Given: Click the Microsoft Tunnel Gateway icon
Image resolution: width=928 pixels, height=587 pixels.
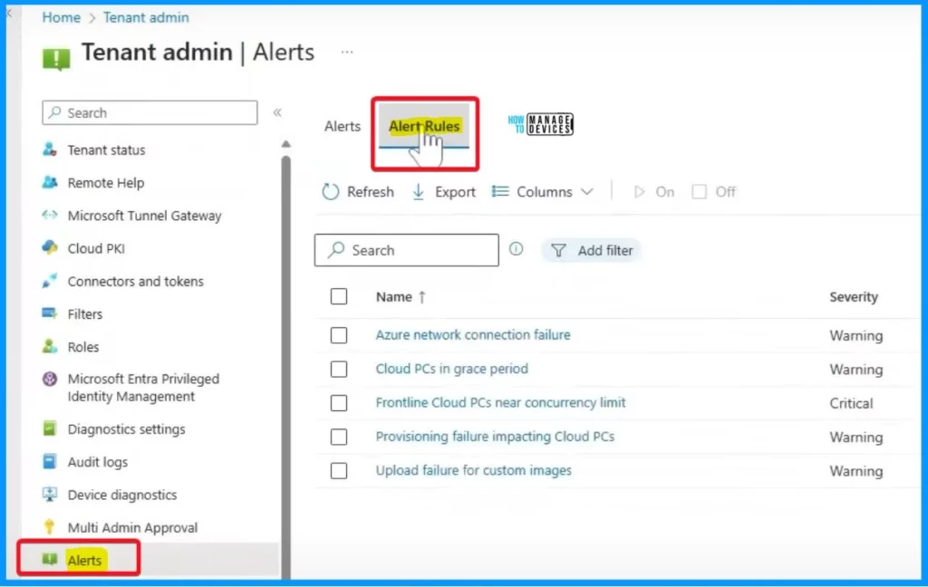Looking at the screenshot, I should [x=50, y=215].
